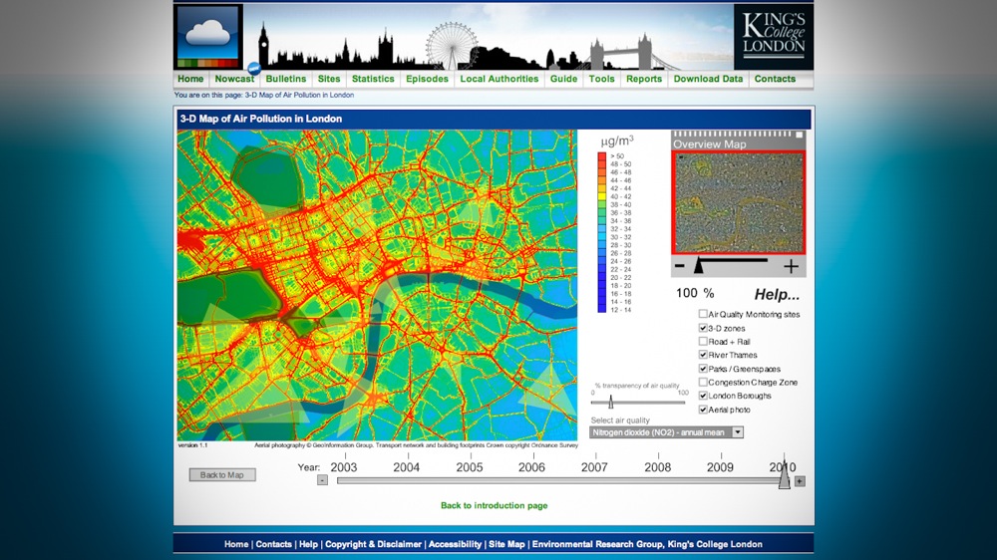
Task: Enable Air Quality Monitoring sites checkbox
Action: point(703,315)
